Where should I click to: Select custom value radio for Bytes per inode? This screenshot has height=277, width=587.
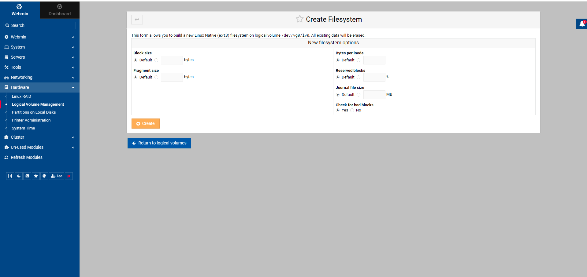[359, 60]
